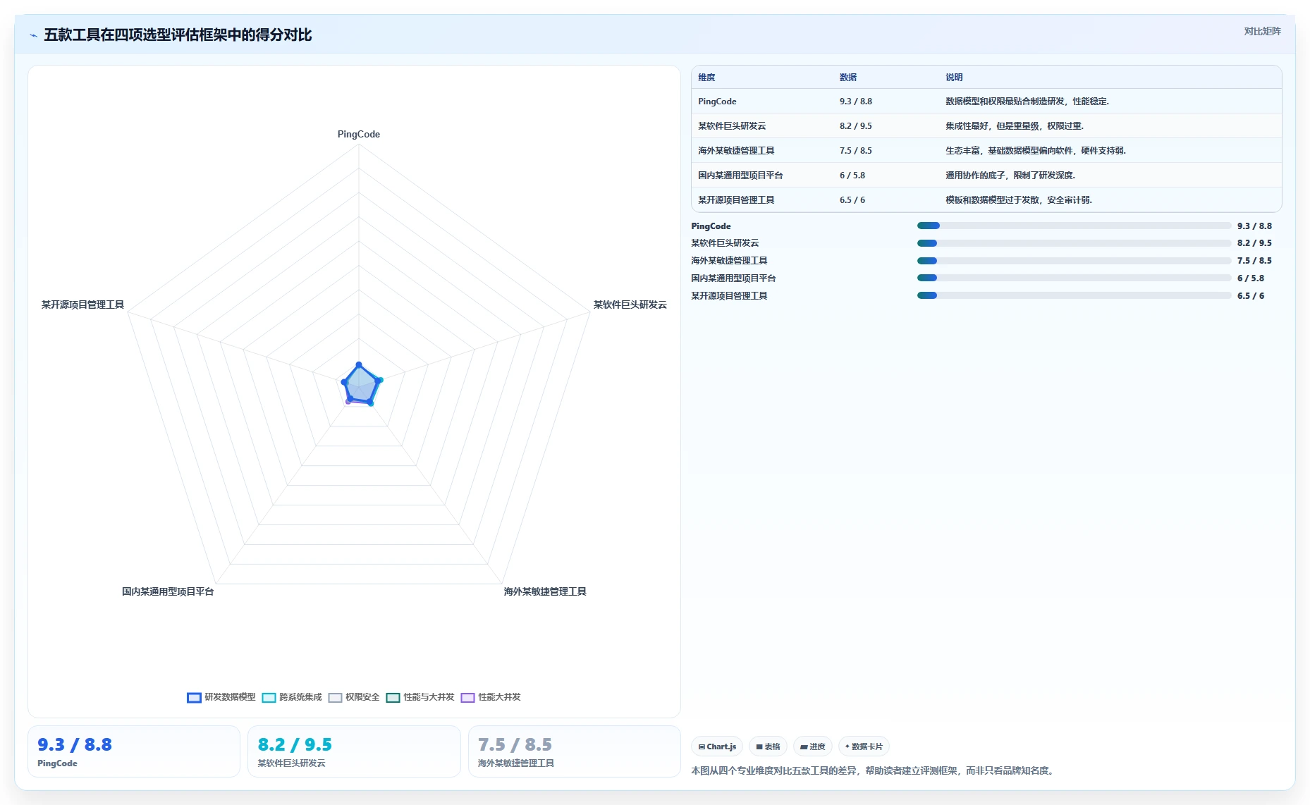Click the 某软件巨头研发云 progress bar
This screenshot has height=805, width=1310.
1074,243
